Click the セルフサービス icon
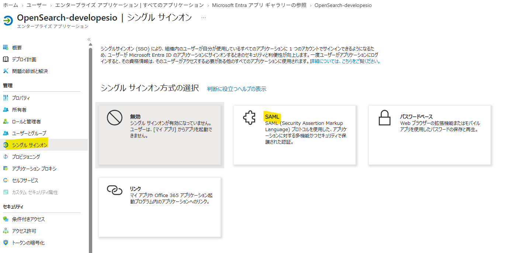Image resolution: width=509 pixels, height=253 pixels. click(x=6, y=180)
